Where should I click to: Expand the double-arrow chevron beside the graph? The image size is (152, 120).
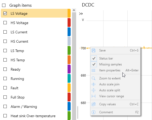[x=81, y=14]
